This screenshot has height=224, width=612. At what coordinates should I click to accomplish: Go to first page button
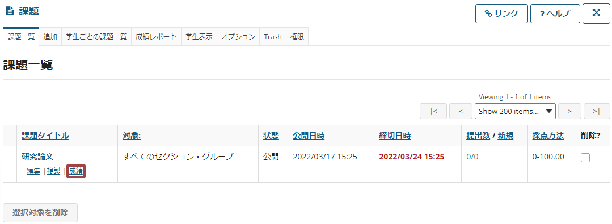point(433,111)
